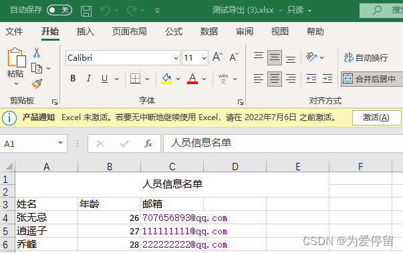Click the Select All corner triangle

(x=9, y=166)
